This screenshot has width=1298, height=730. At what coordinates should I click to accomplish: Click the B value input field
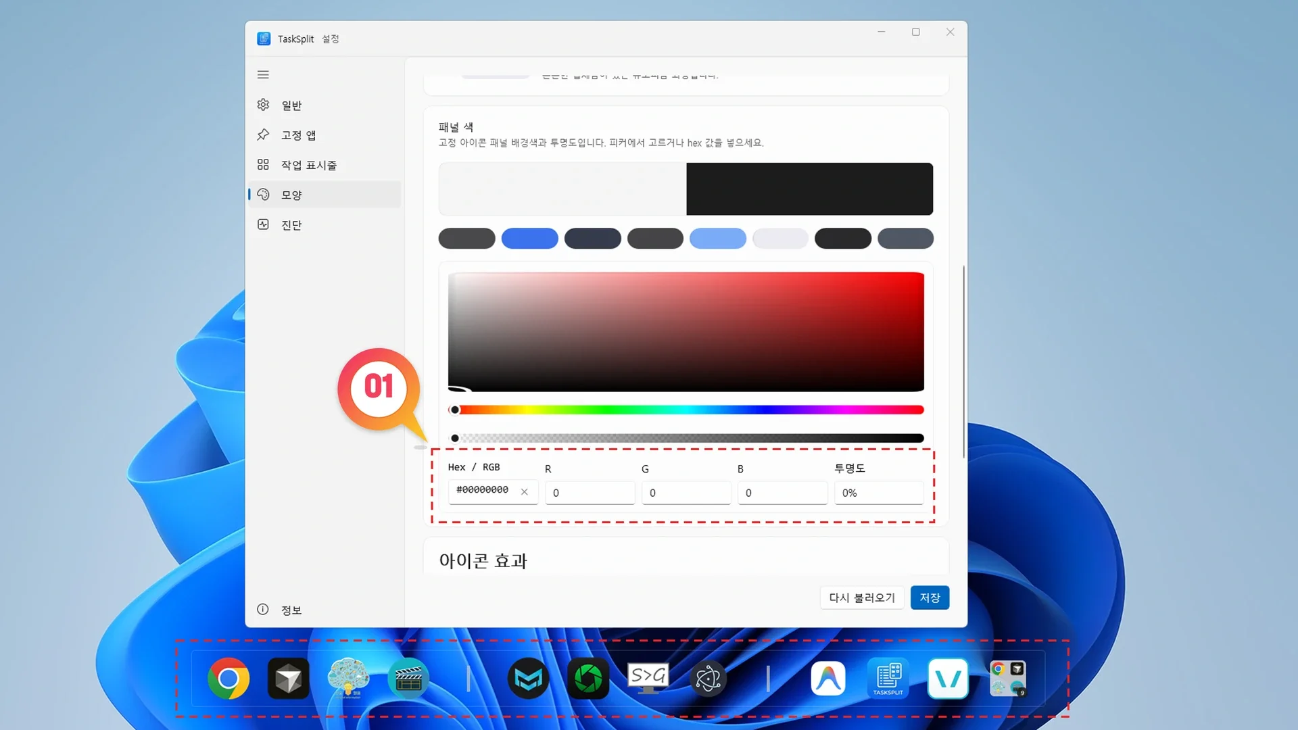[x=782, y=493]
